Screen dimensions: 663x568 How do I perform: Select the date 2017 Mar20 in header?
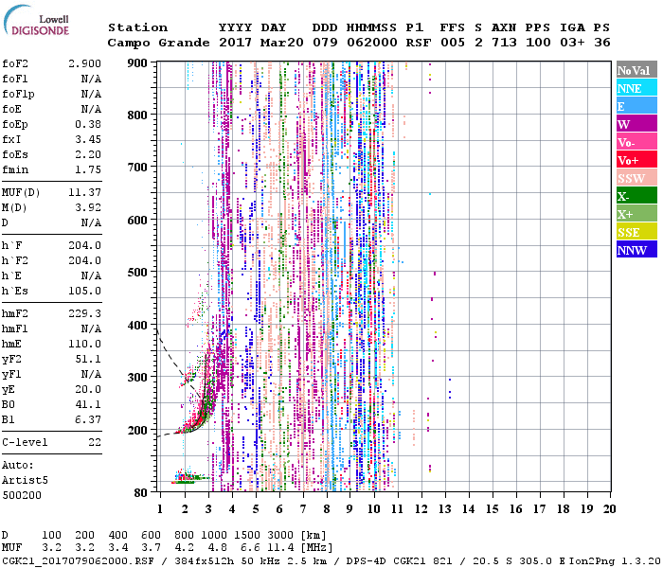259,43
